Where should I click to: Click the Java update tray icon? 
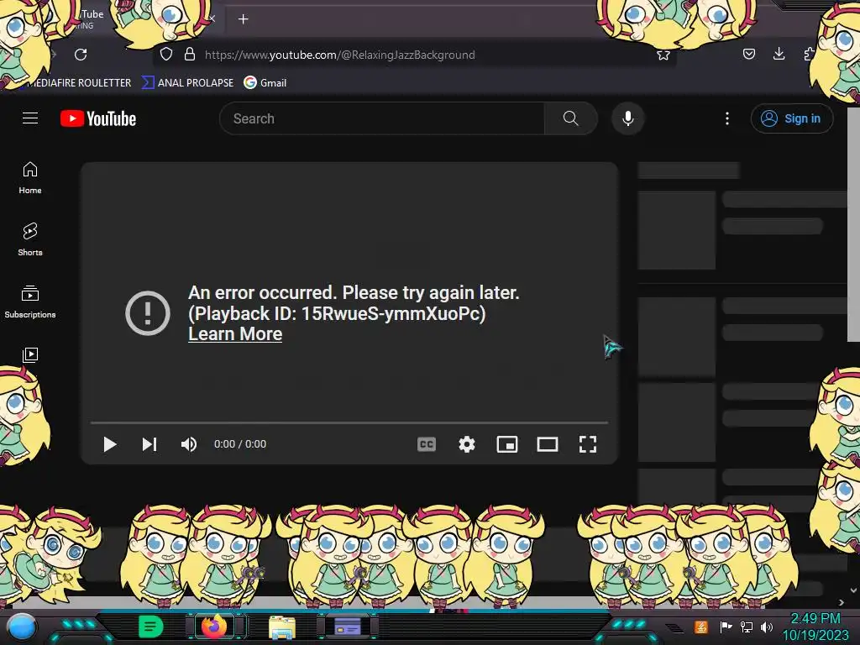(x=701, y=627)
